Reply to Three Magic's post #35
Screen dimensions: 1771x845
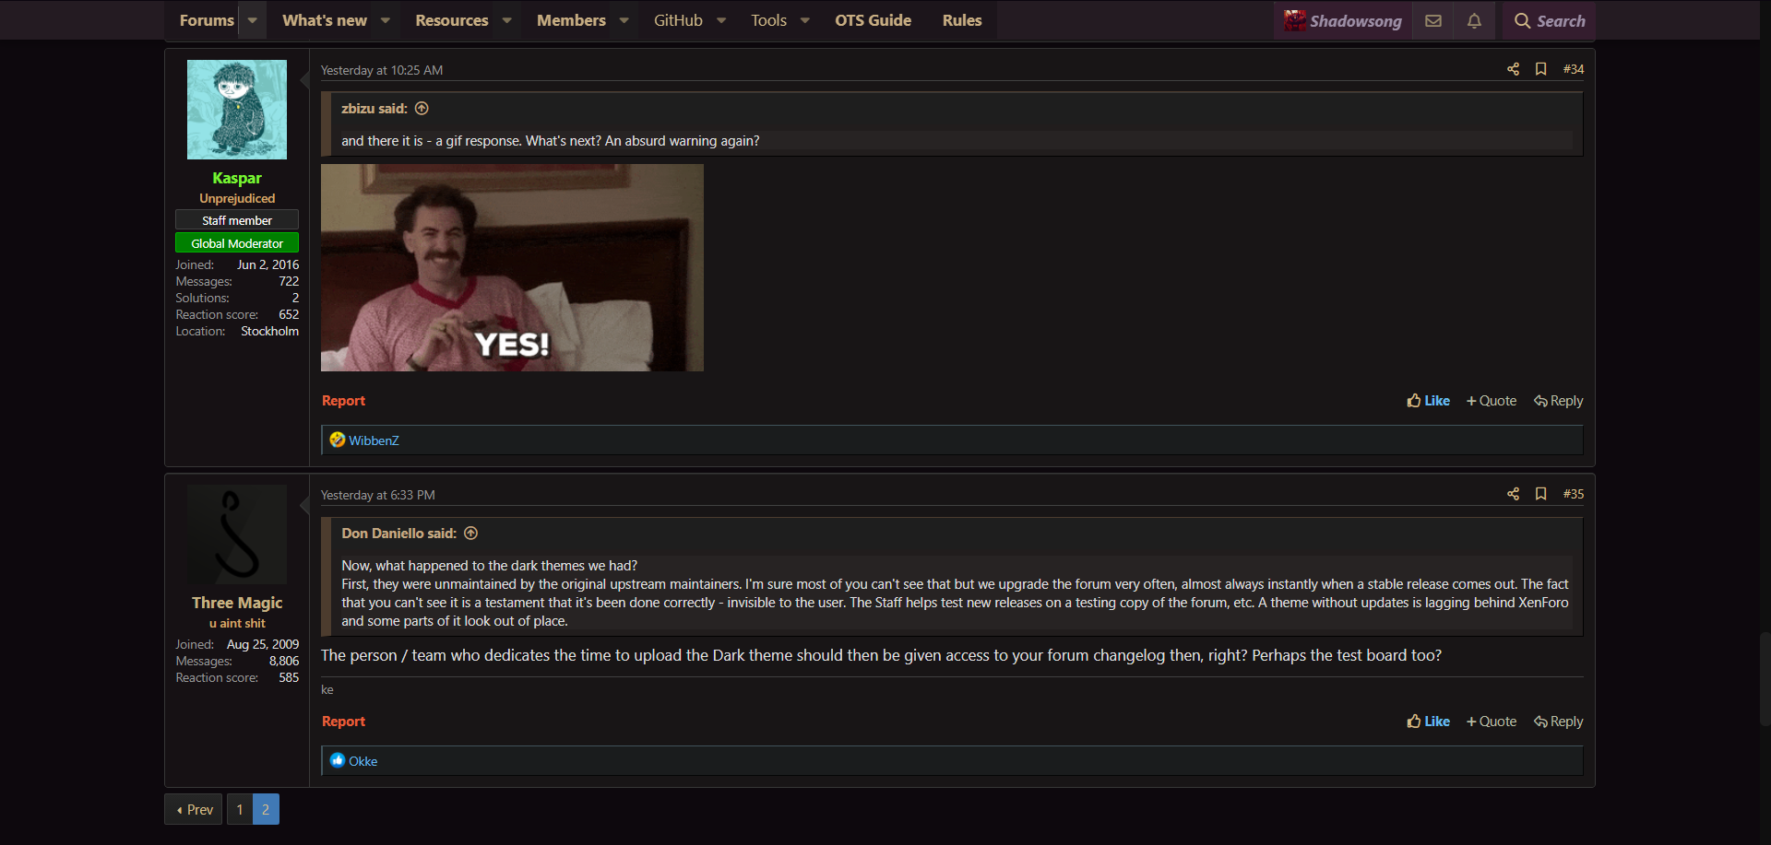click(1558, 722)
